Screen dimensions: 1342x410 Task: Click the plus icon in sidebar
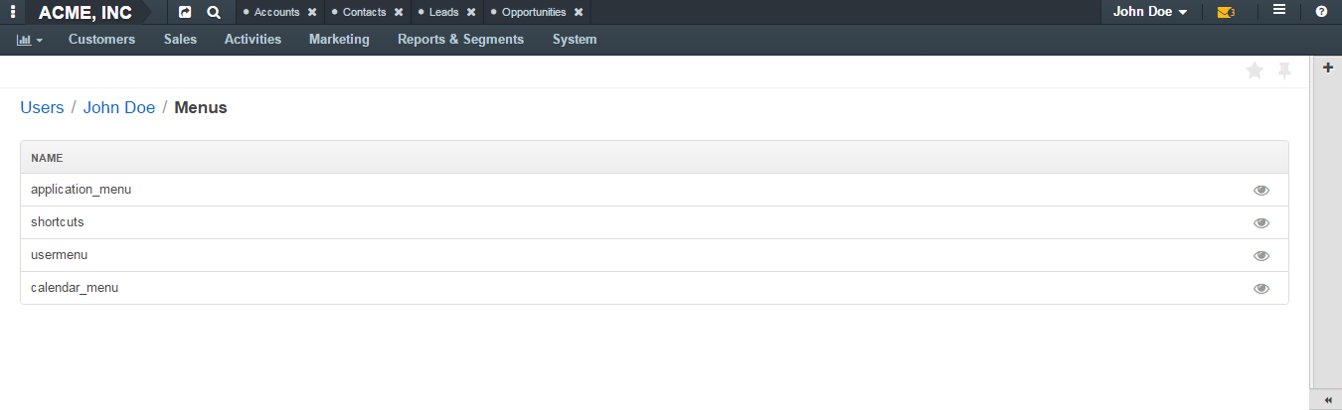[x=1327, y=68]
